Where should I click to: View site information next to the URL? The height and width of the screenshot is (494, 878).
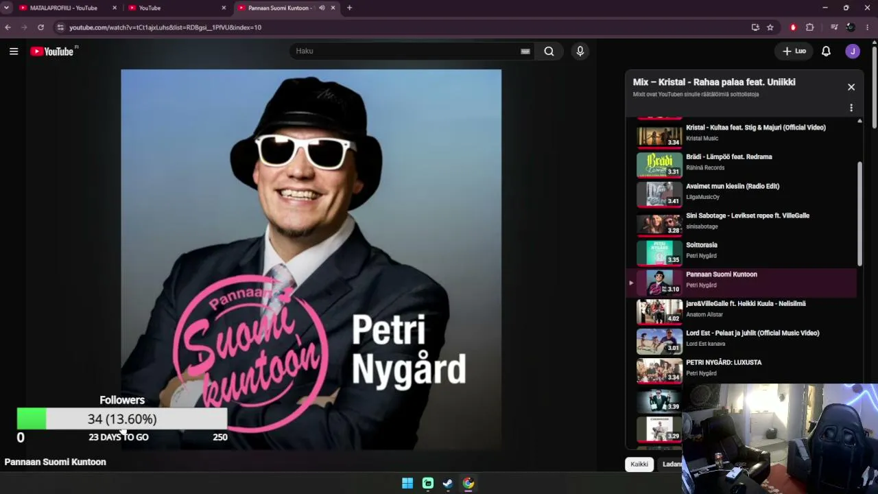[60, 27]
